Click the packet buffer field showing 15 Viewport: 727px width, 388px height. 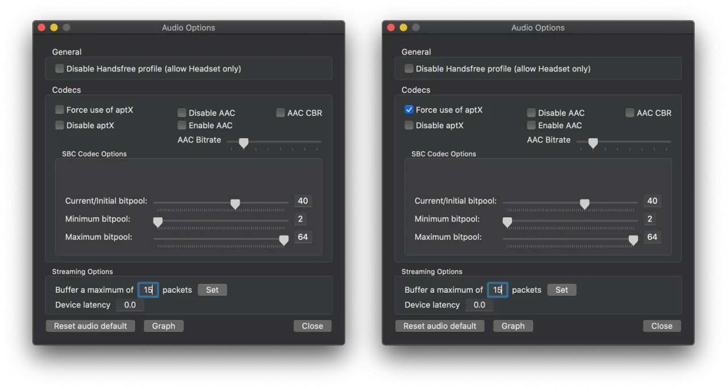[148, 290]
